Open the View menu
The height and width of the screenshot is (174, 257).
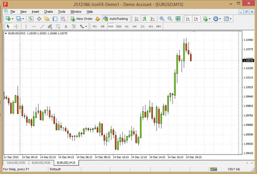[x=23, y=12]
